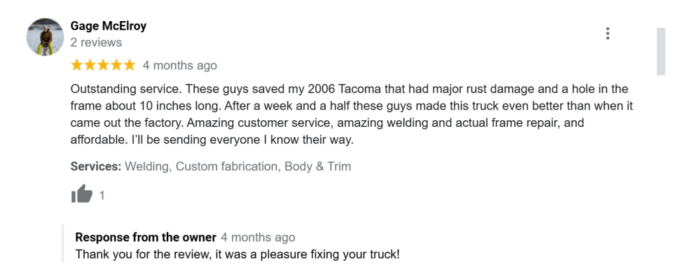Click the "Response from the owner" heading
678x272 pixels.
[146, 237]
